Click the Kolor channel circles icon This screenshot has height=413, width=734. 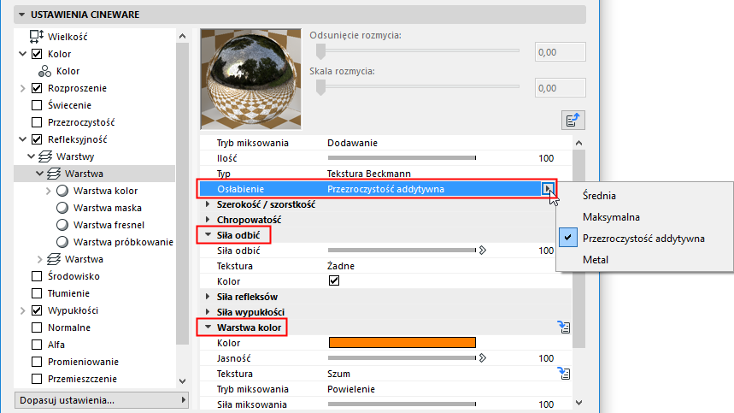tap(45, 71)
